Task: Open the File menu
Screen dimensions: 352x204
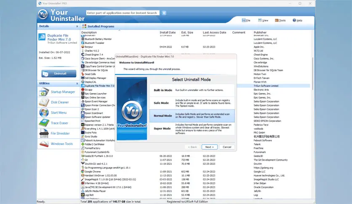Action: [x=246, y=20]
